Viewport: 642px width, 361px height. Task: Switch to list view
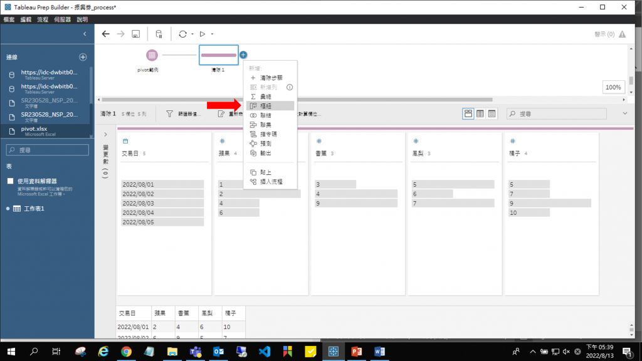[x=492, y=114]
